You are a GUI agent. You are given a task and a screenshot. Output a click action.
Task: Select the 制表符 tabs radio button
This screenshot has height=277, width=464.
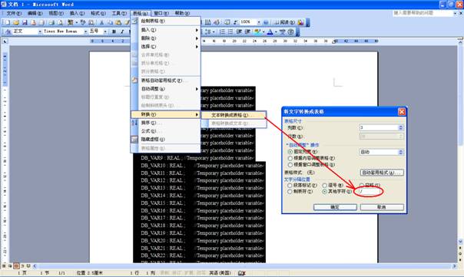click(x=290, y=192)
